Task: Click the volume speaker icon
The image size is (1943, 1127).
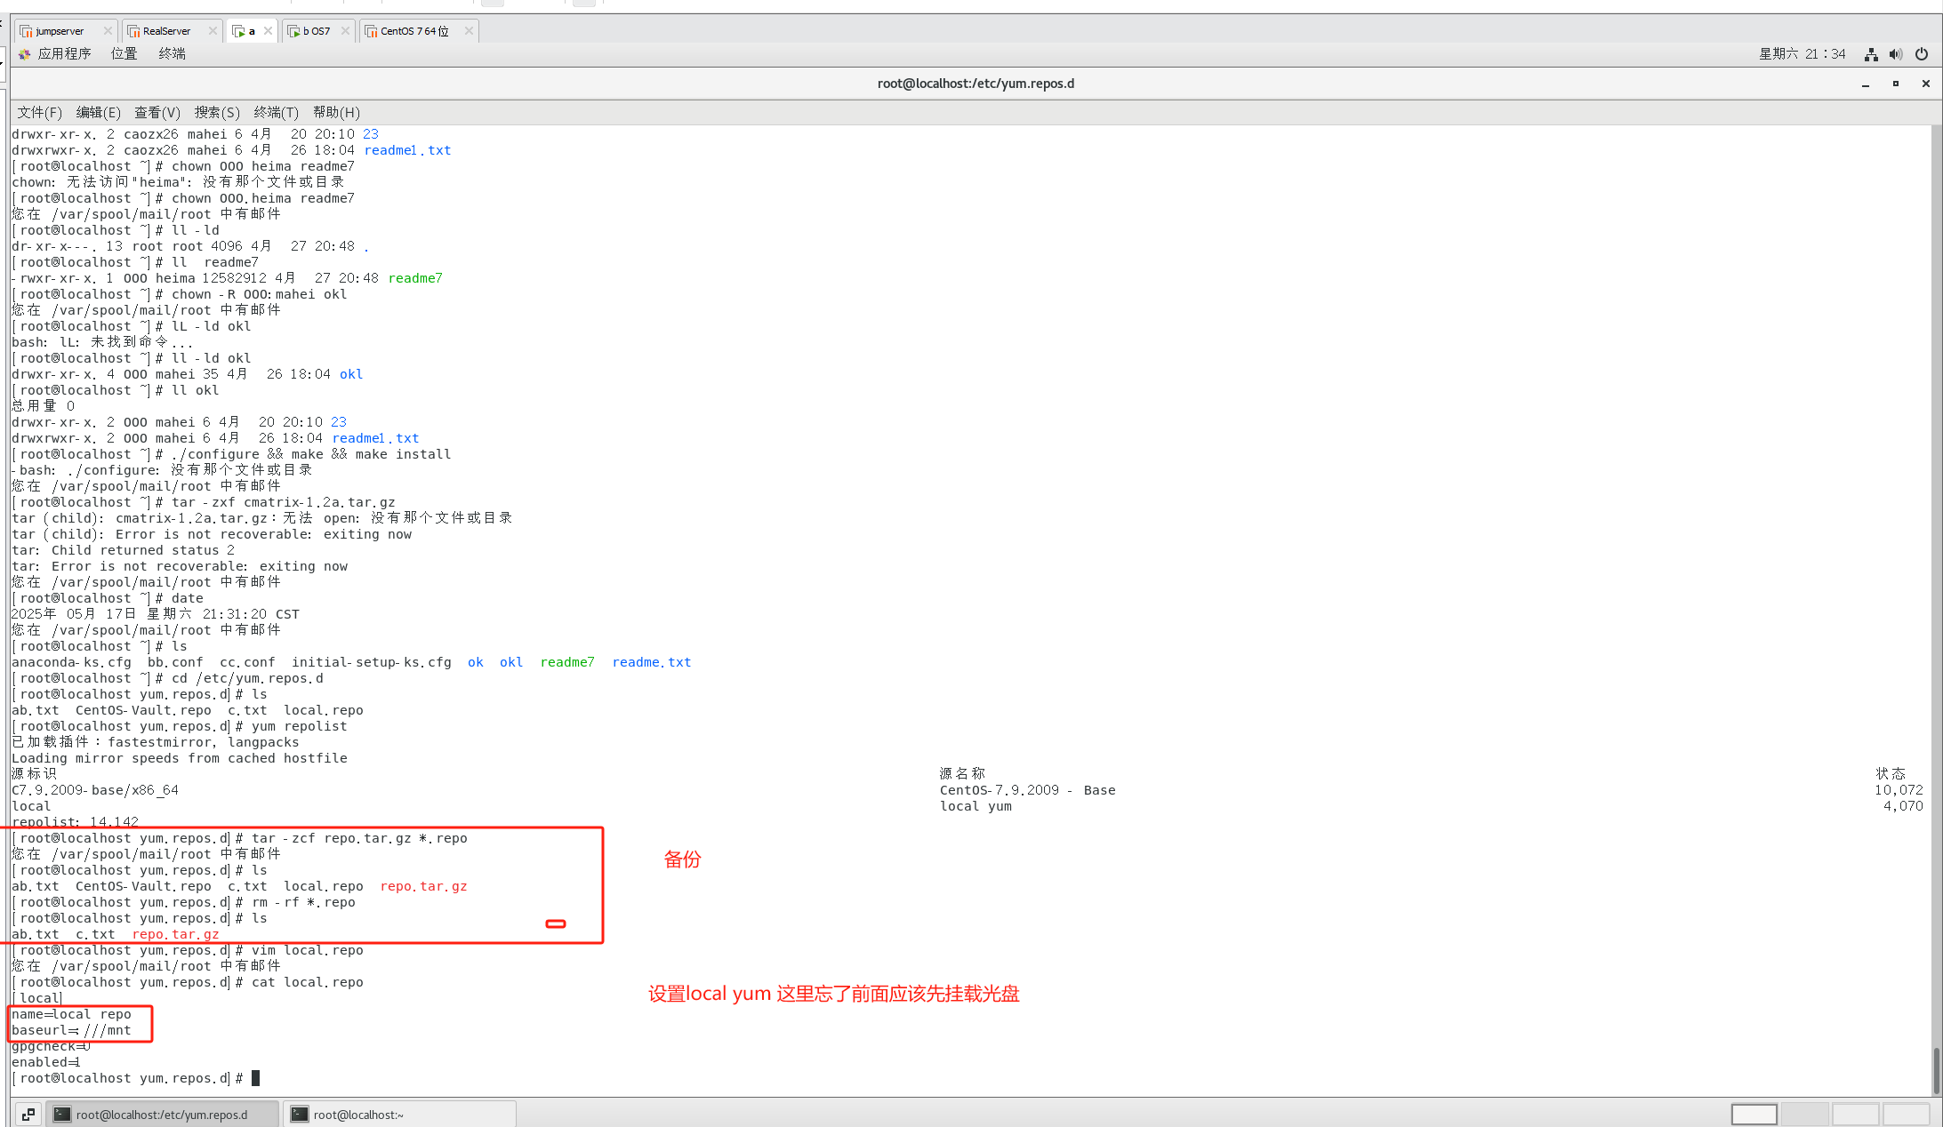Action: tap(1896, 54)
